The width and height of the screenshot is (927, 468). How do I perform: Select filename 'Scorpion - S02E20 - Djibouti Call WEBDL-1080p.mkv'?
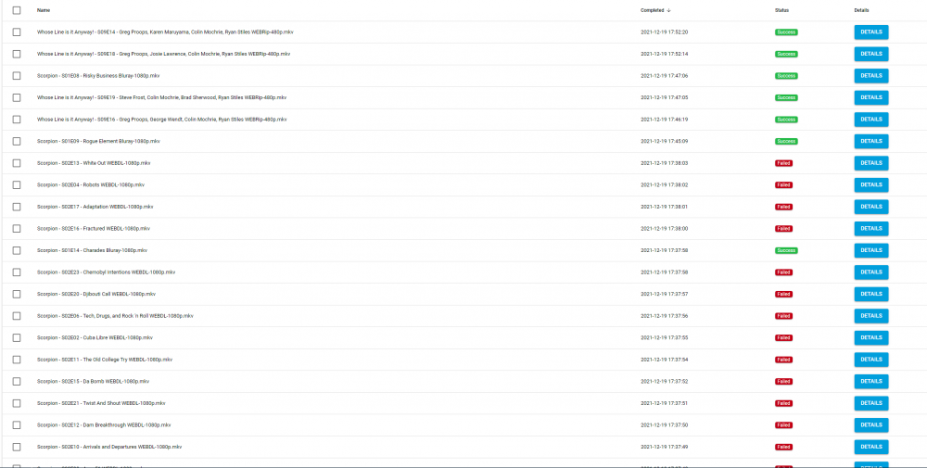pos(95,295)
